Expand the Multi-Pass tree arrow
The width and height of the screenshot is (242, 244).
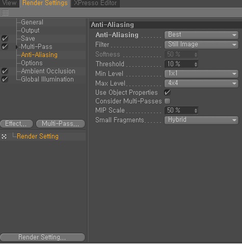click(17, 47)
